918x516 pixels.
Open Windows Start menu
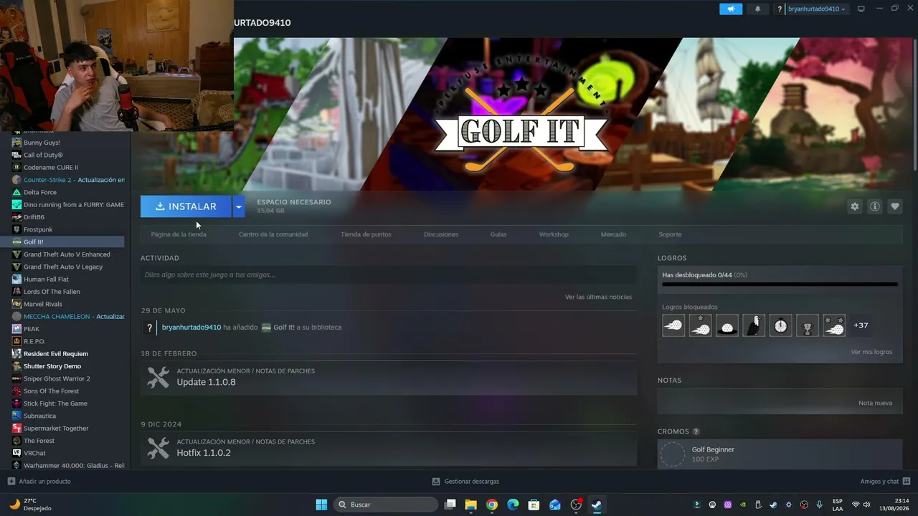(321, 505)
